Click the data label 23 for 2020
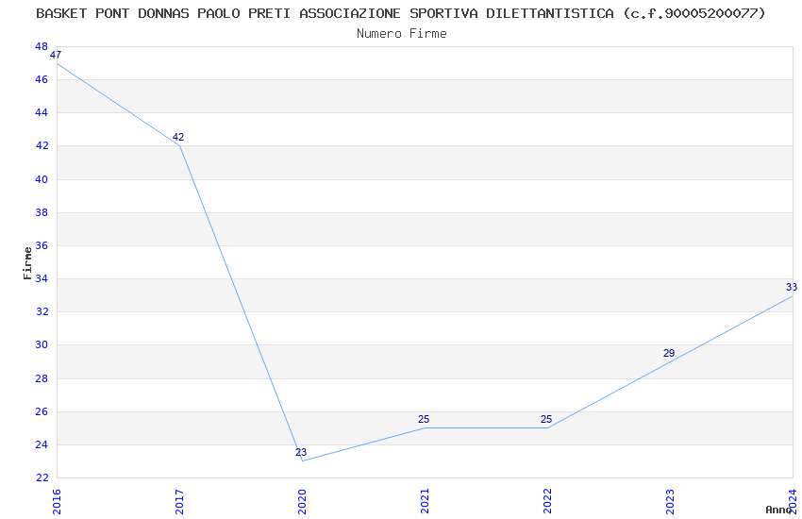The width and height of the screenshot is (802, 519). [x=301, y=452]
